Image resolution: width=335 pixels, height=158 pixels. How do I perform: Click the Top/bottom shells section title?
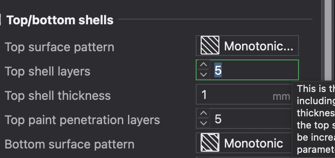pos(60,20)
